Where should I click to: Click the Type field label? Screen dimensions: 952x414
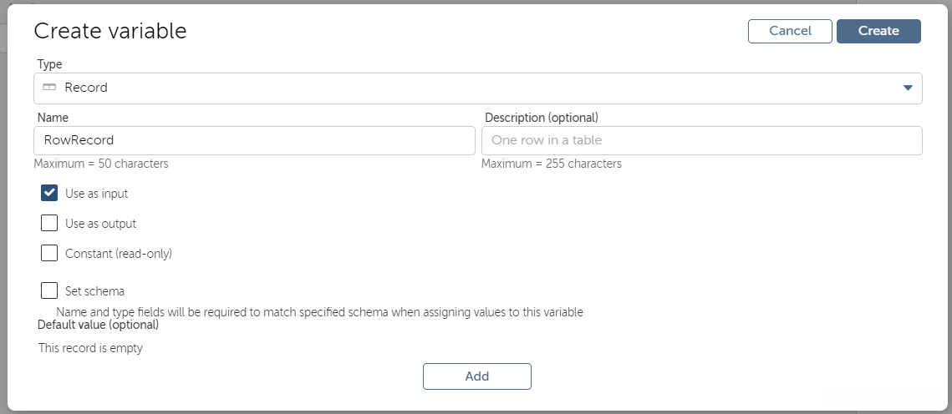(x=50, y=64)
